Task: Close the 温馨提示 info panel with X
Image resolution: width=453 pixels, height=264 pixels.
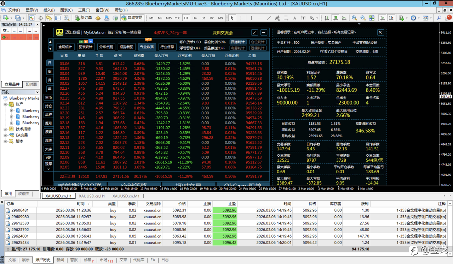Action: 380,32
